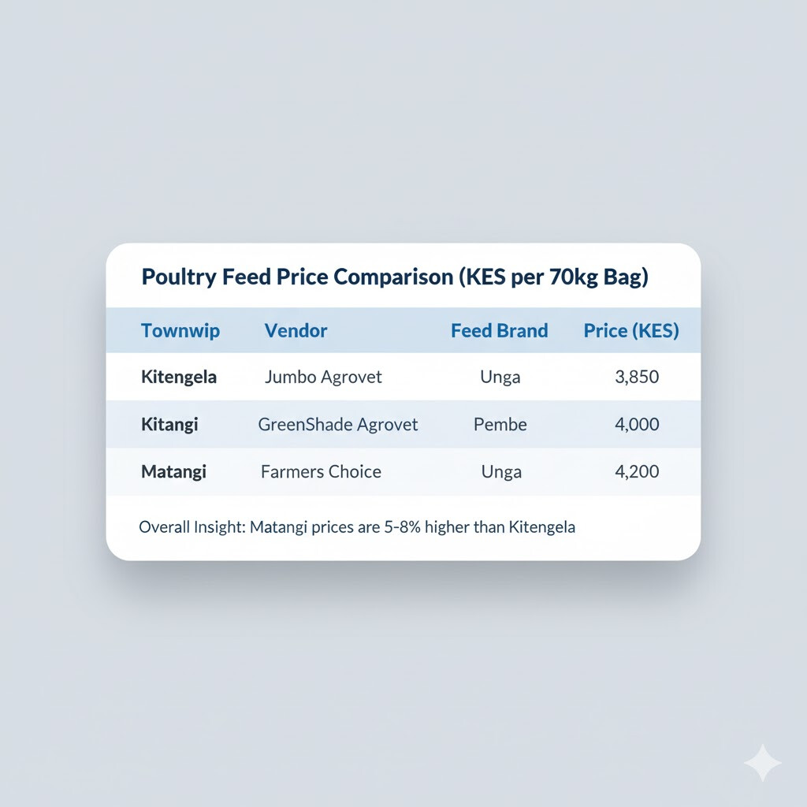The width and height of the screenshot is (807, 807).
Task: Select Unga brand in Farmers Choice row
Action: (x=500, y=471)
